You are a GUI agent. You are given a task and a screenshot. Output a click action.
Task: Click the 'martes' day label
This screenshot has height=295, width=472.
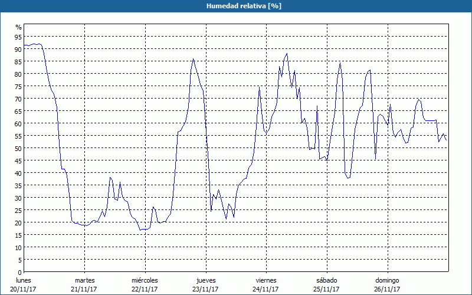(x=84, y=280)
